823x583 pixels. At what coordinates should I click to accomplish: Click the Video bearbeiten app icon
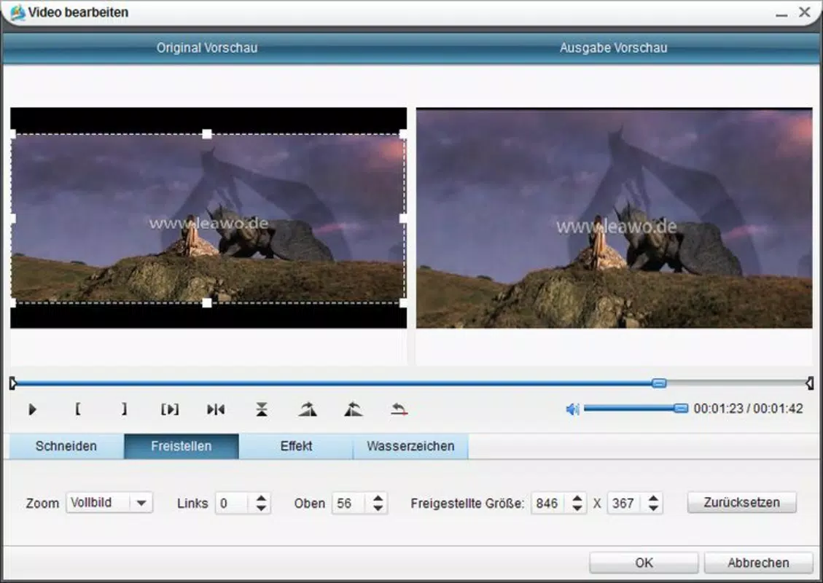tap(17, 12)
